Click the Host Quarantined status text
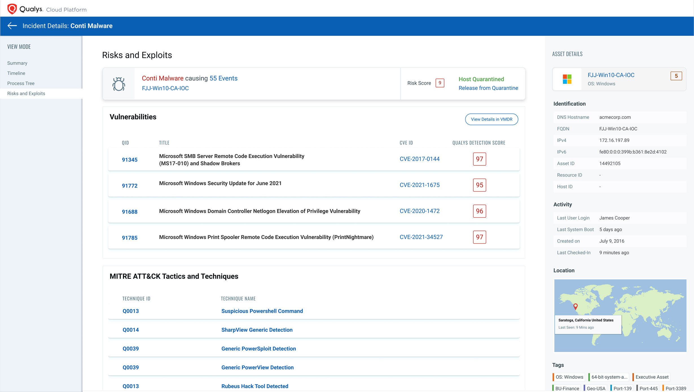The width and height of the screenshot is (694, 392). click(481, 79)
